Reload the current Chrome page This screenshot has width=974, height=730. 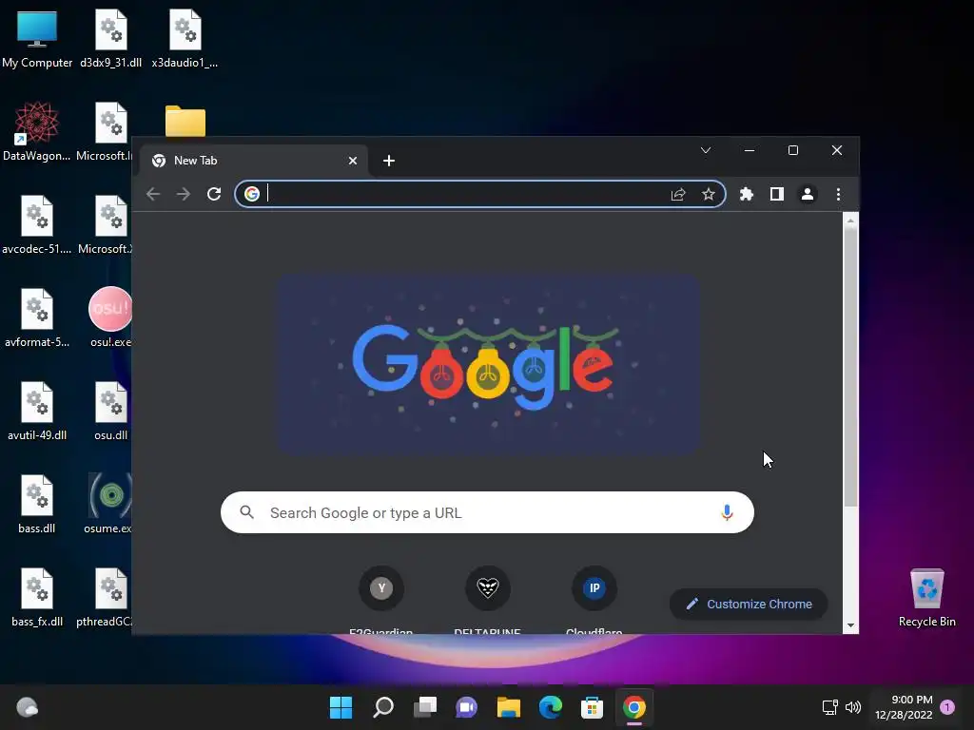(214, 194)
